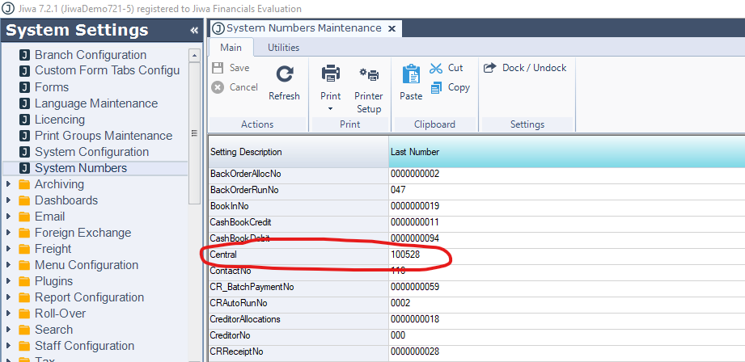The image size is (745, 362).
Task: Expand the Archiving folder
Action: 9,184
